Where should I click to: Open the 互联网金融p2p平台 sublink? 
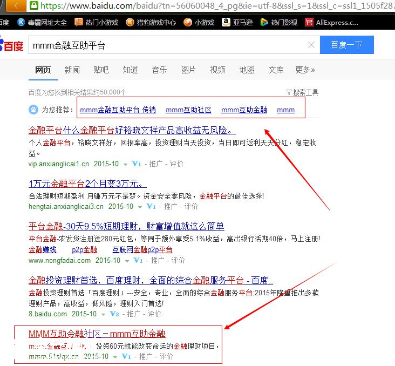(x=142, y=249)
